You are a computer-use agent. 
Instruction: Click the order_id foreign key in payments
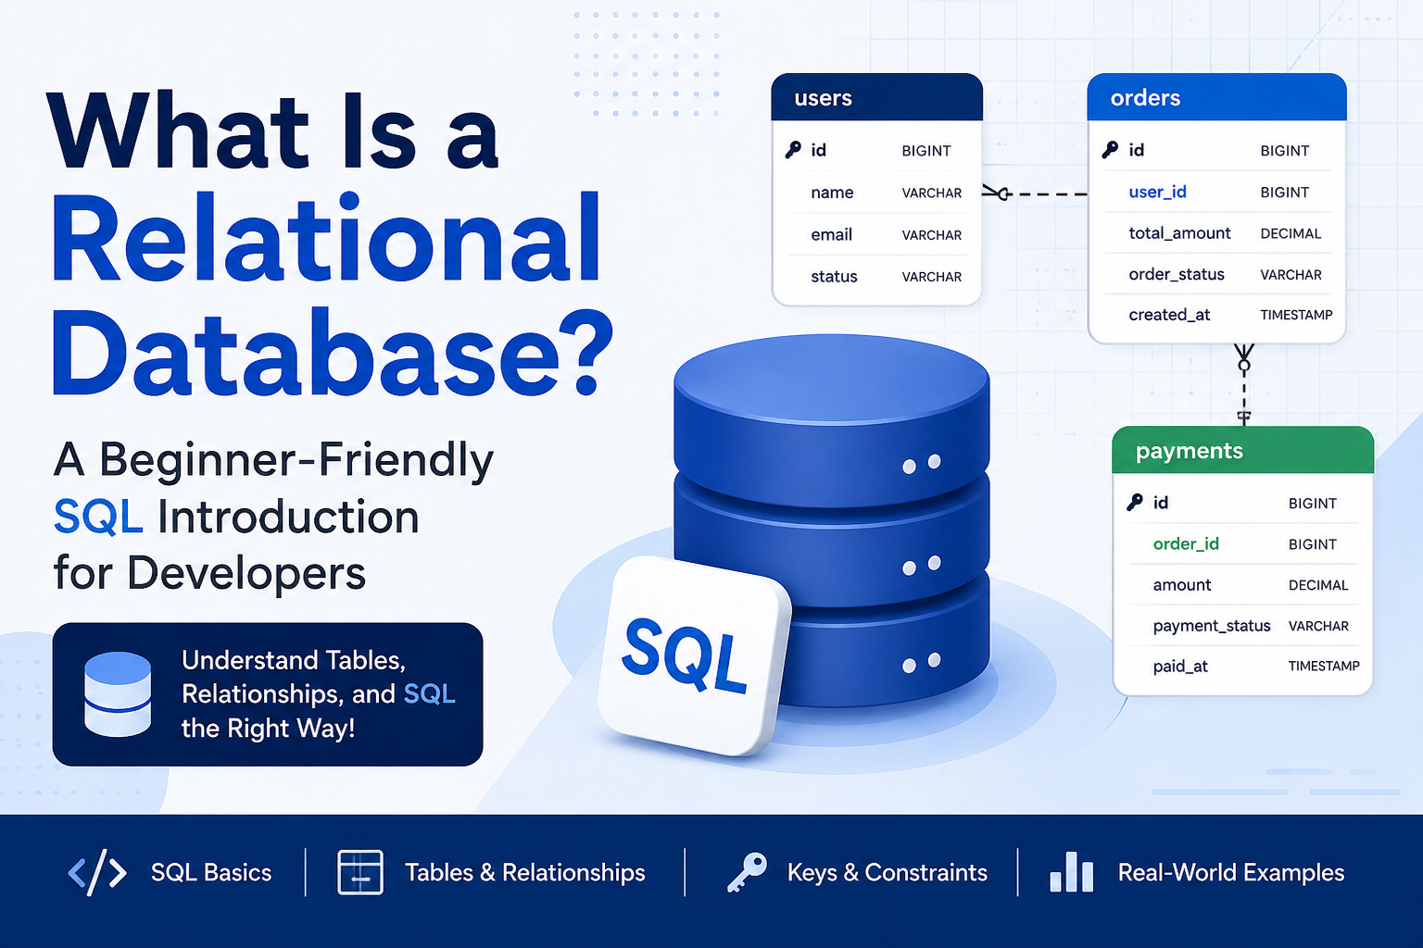click(x=1186, y=543)
